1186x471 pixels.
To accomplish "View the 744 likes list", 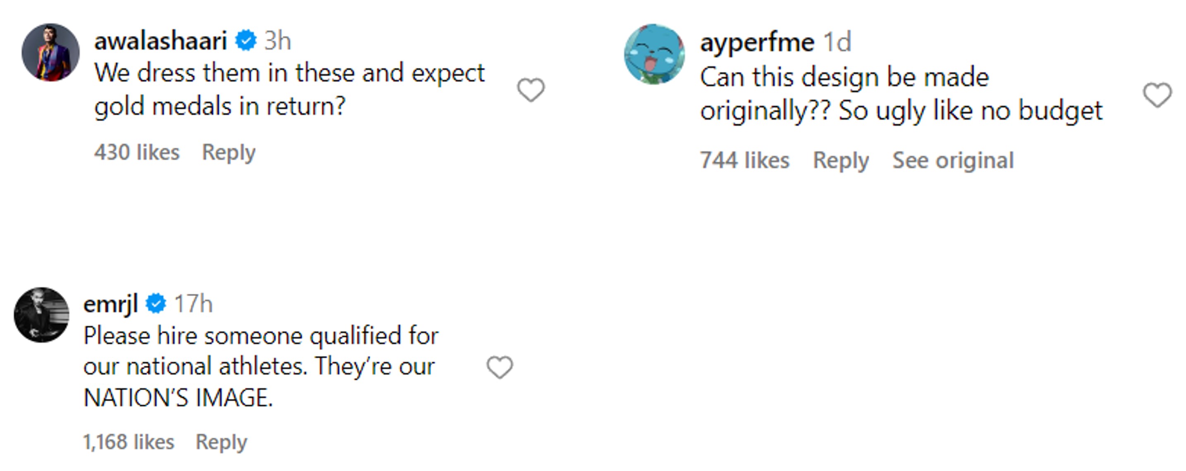I will (744, 161).
